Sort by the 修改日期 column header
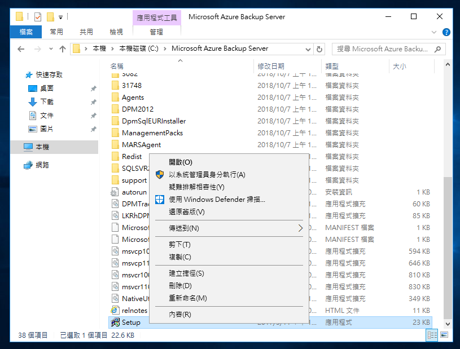 pyautogui.click(x=271, y=66)
